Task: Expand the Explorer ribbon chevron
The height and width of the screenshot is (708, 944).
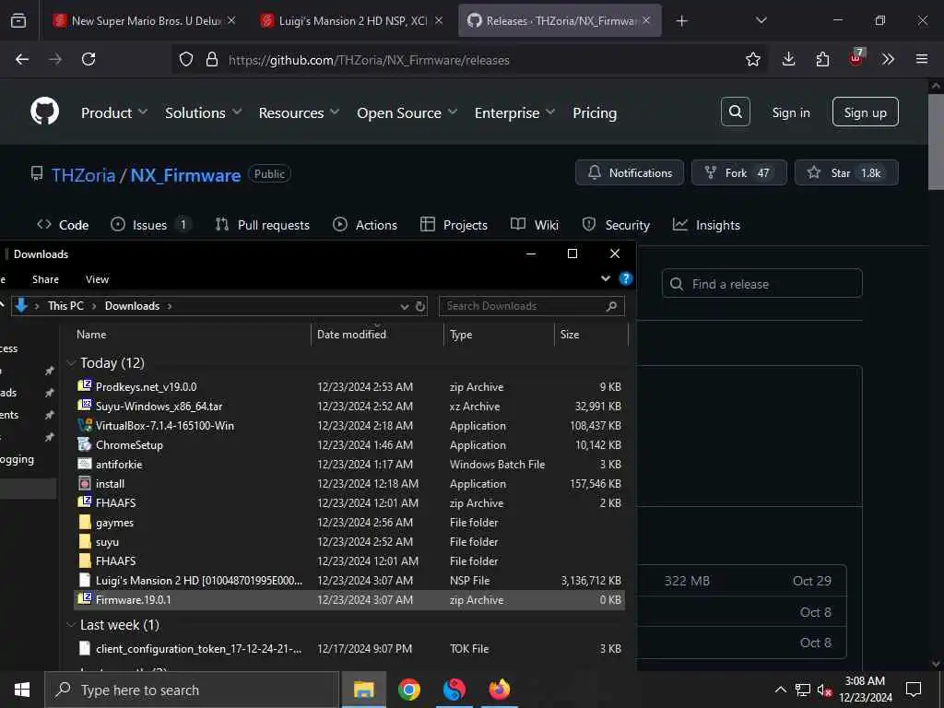Action: pos(606,278)
